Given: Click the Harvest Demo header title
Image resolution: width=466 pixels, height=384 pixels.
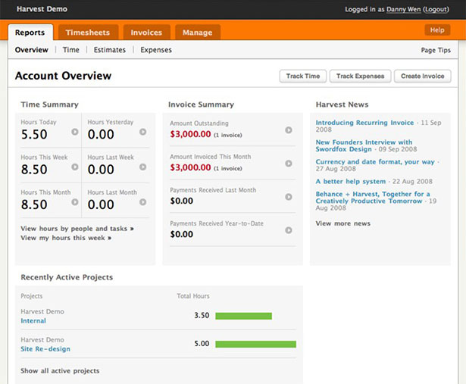Looking at the screenshot, I should (x=42, y=9).
